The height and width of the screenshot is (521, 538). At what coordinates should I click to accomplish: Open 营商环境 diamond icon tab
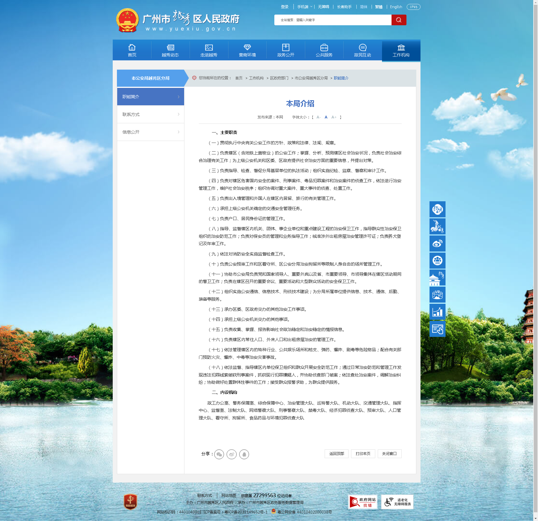pos(247,51)
